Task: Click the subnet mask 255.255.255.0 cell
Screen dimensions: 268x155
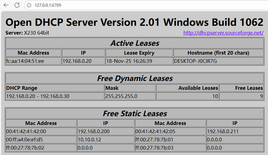Action: coord(121,96)
